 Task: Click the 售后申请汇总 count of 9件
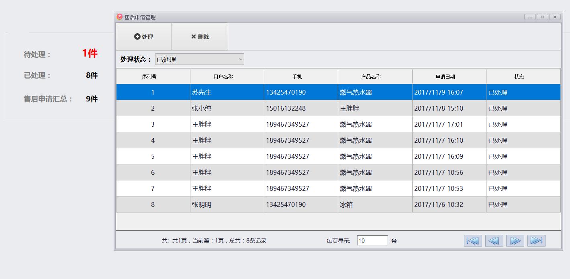92,99
